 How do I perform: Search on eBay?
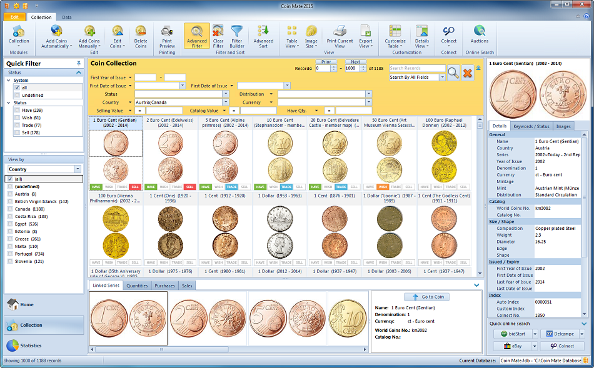pyautogui.click(x=513, y=346)
